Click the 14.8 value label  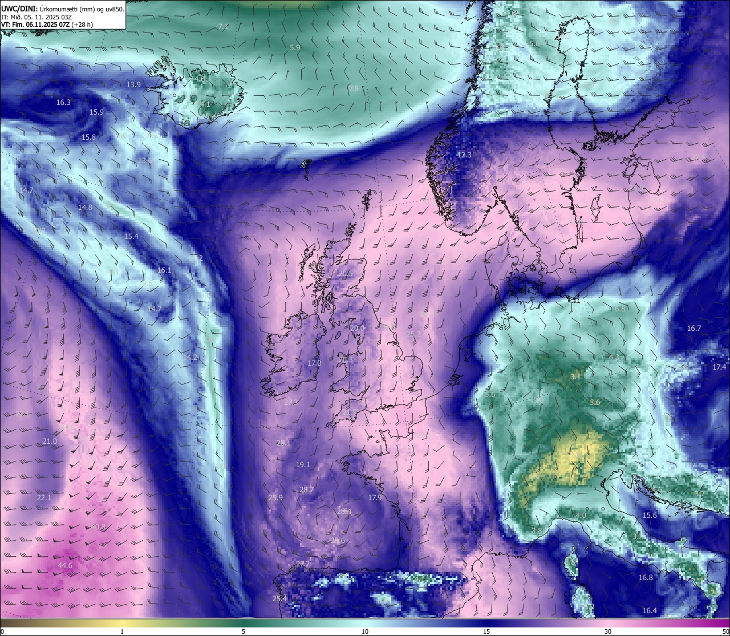coord(85,208)
